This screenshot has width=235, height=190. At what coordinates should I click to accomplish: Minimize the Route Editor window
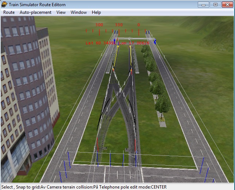[x=204, y=4]
